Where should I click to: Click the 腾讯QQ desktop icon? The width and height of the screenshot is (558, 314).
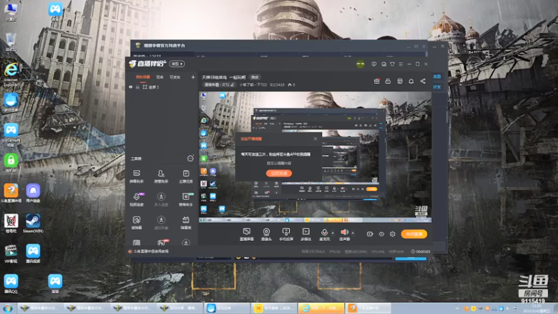[x=10, y=284]
